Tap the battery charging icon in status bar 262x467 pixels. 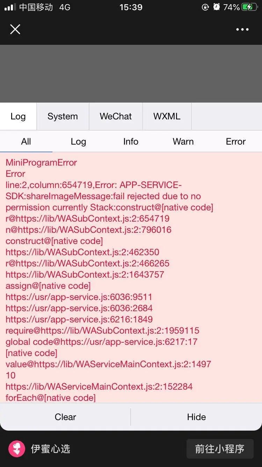[249, 7]
